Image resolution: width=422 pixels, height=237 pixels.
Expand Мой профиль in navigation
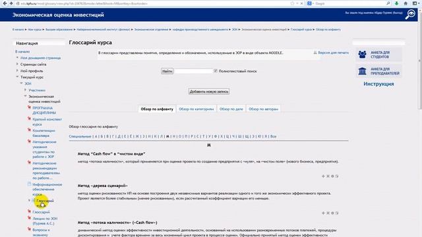click(17, 70)
